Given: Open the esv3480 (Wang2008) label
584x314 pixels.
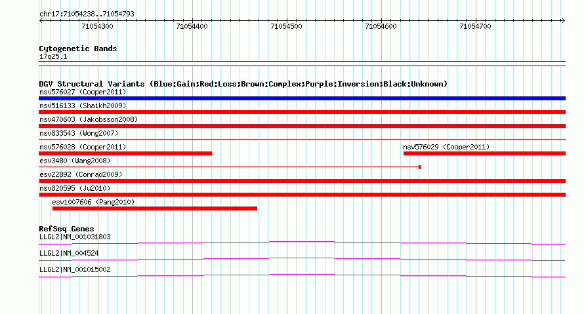Looking at the screenshot, I should click(75, 161).
